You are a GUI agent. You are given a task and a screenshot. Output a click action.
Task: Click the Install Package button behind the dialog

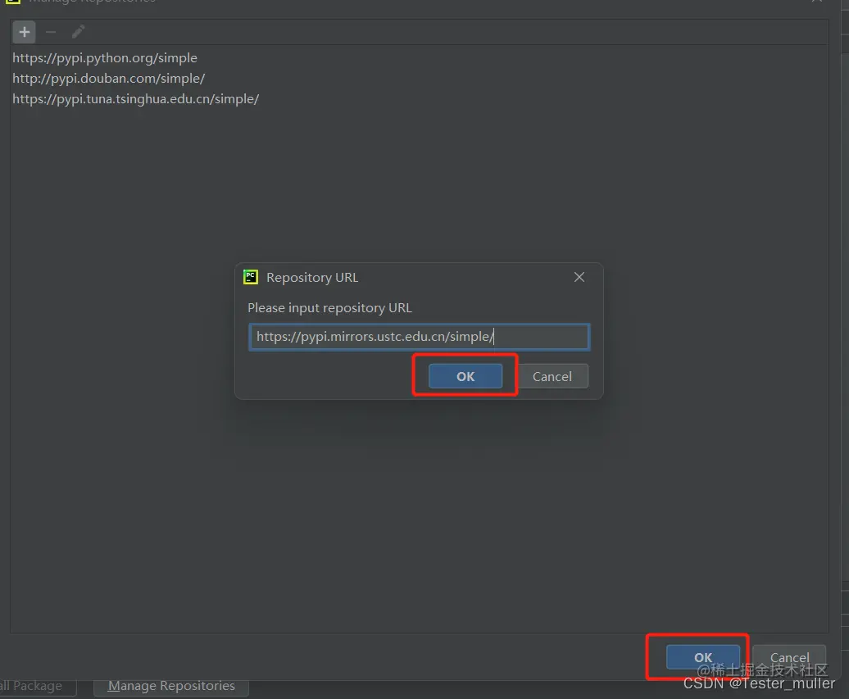pos(37,686)
